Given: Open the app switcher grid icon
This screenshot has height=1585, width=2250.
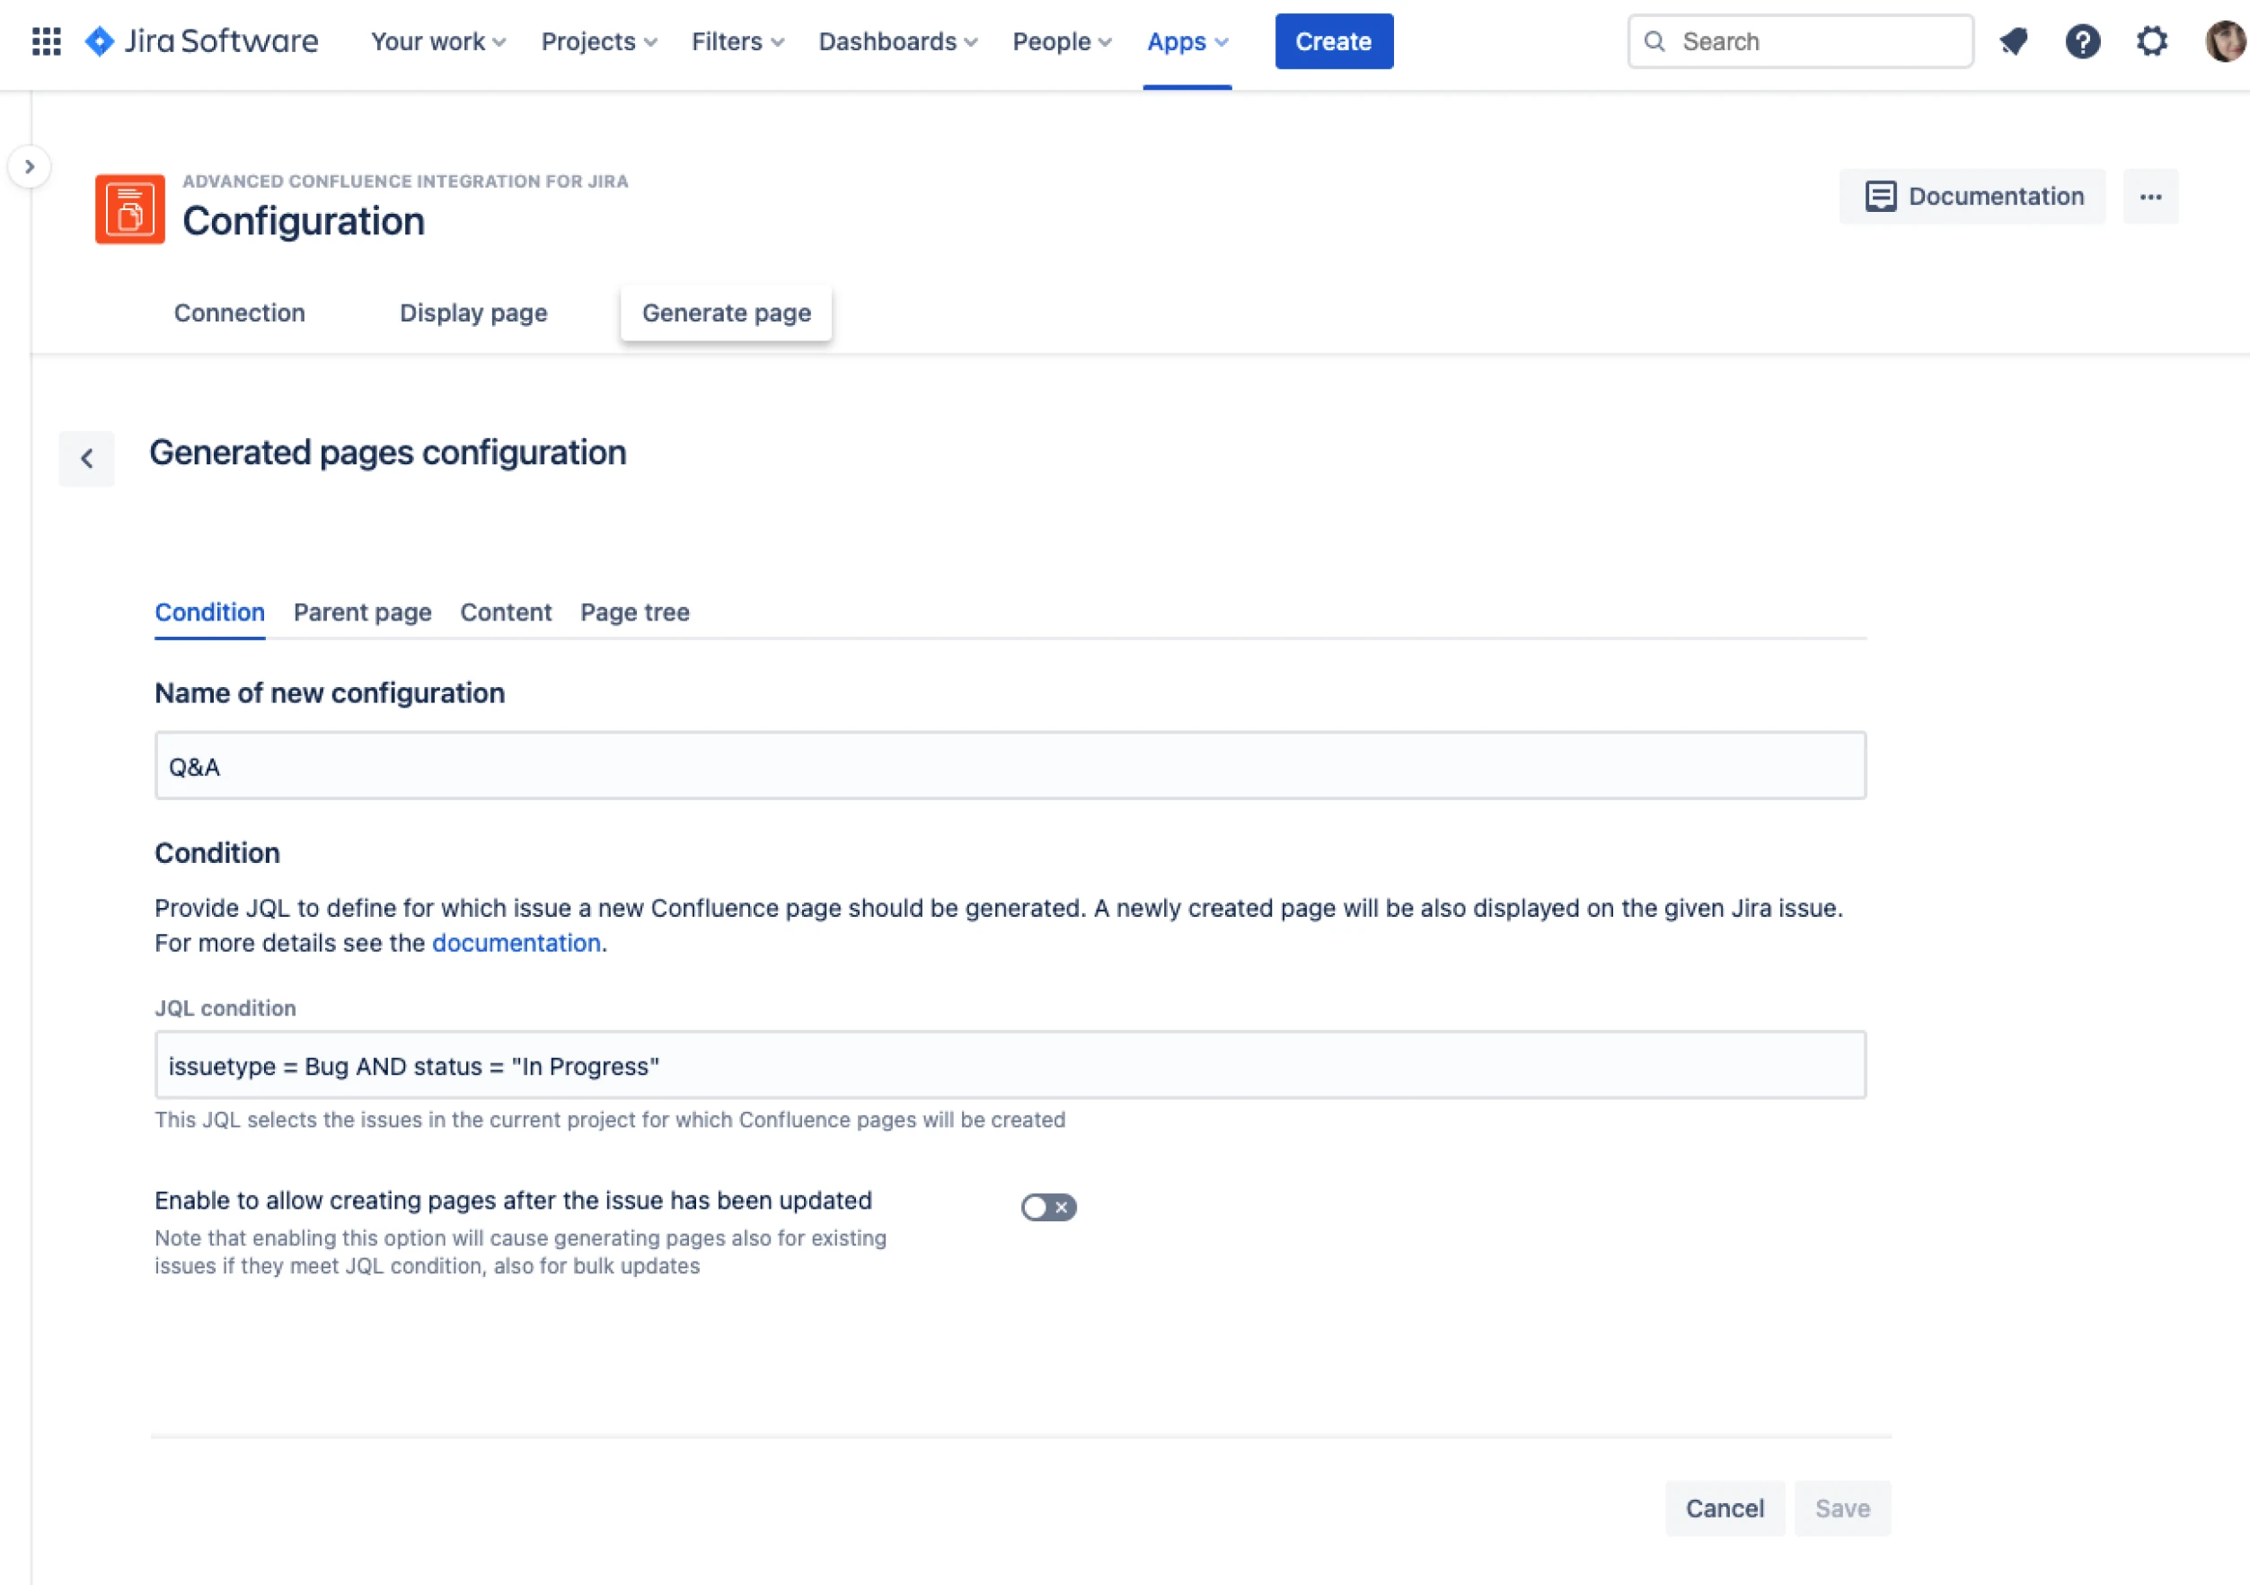Looking at the screenshot, I should [x=46, y=41].
